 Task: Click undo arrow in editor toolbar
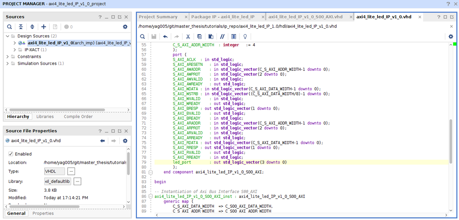[165, 37]
